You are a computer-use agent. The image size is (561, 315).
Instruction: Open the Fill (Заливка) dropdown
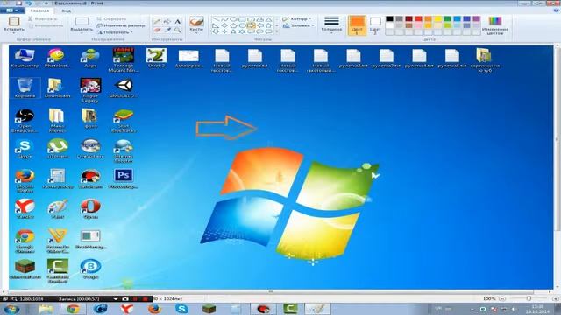click(298, 25)
